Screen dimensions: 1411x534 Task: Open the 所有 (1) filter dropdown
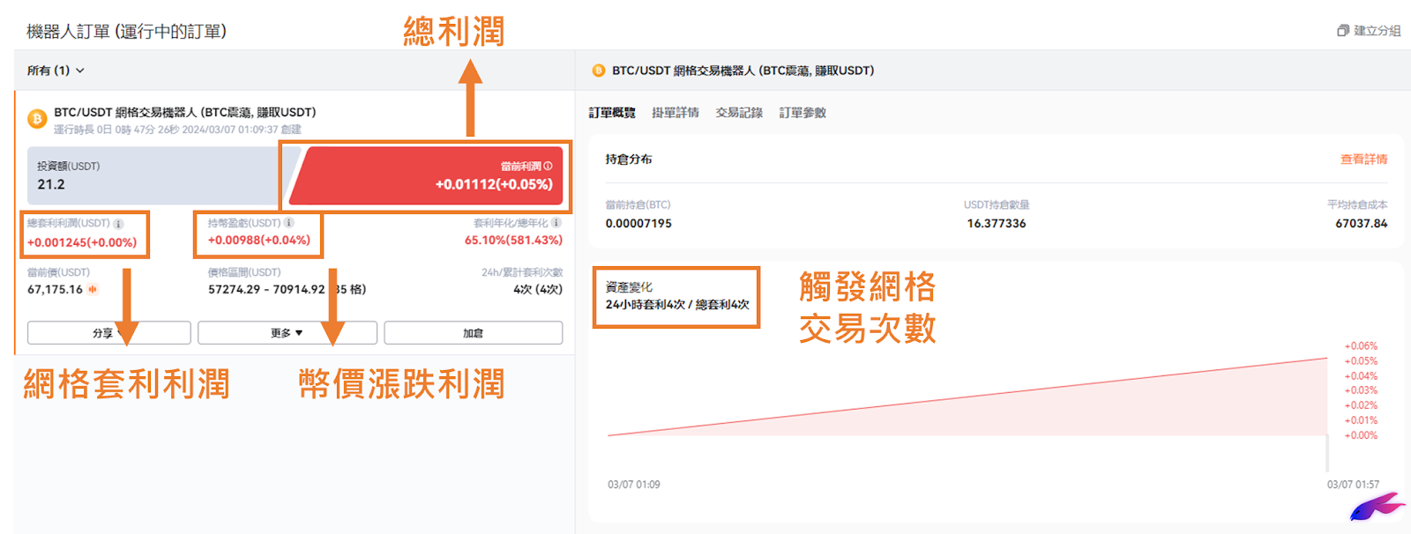click(56, 70)
